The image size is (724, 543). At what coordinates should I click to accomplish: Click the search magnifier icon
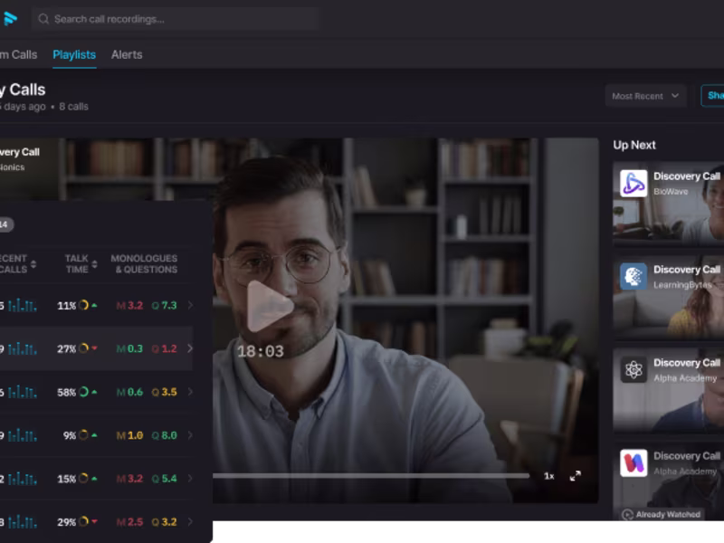point(43,19)
